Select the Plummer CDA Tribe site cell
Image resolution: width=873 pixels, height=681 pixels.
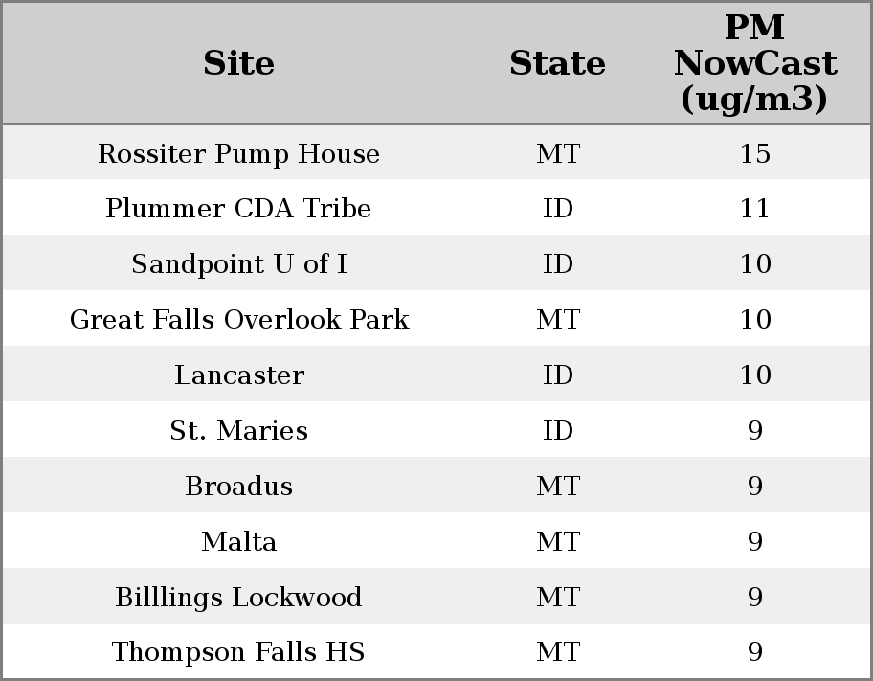pyautogui.click(x=238, y=209)
